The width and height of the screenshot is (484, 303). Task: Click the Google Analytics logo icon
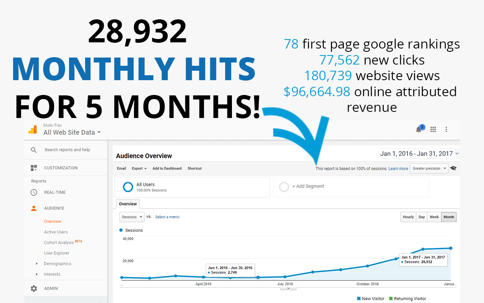click(33, 129)
